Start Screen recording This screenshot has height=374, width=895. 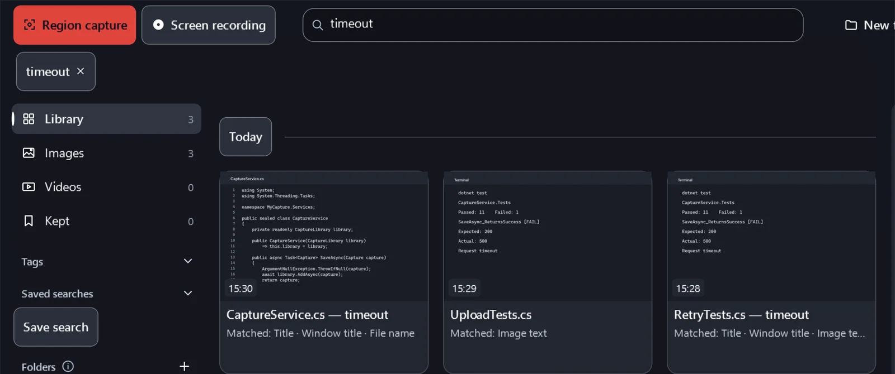click(x=208, y=25)
